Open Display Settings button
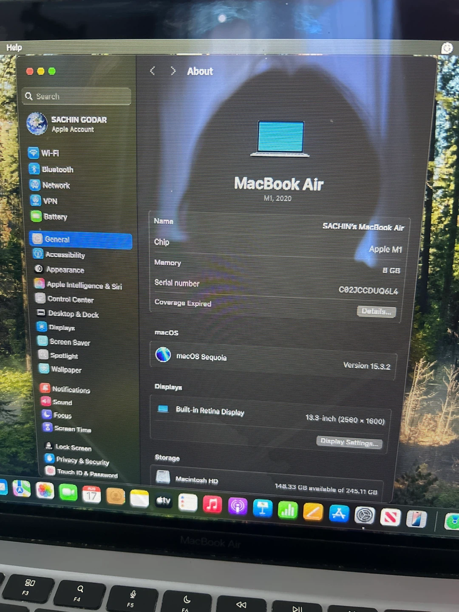459x612 pixels. point(349,442)
